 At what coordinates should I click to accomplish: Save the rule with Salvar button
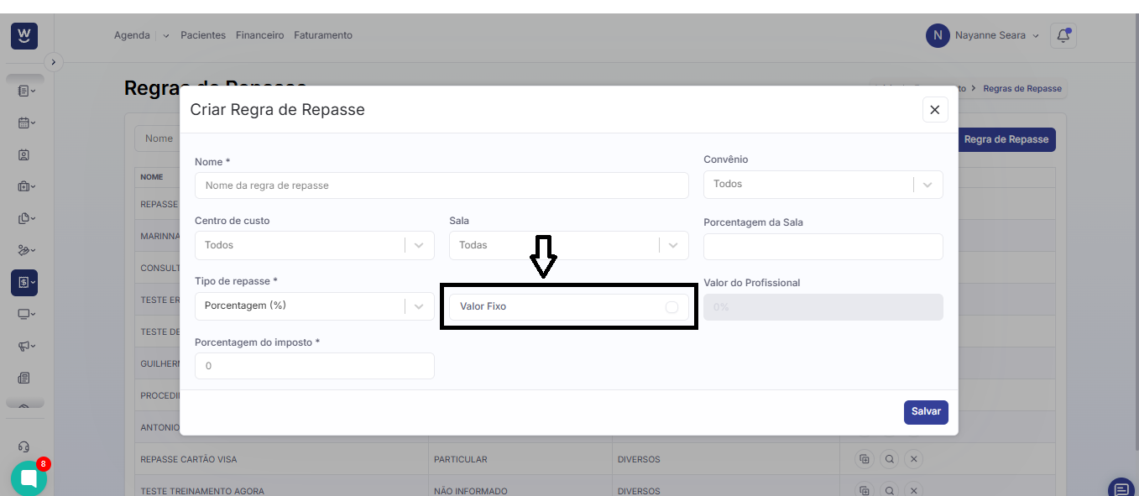[x=926, y=412]
